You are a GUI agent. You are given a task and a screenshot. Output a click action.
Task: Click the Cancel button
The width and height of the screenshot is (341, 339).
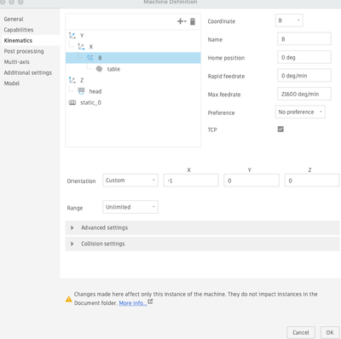[x=301, y=332]
